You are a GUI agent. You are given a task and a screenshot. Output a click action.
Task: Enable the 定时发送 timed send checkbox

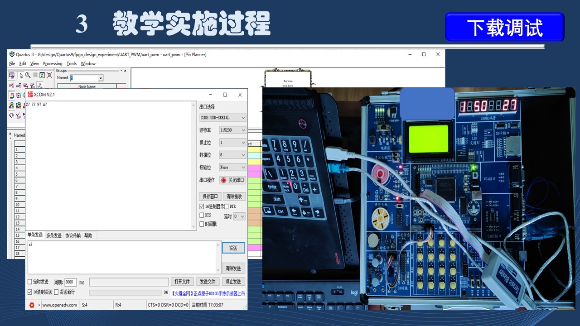(x=30, y=282)
